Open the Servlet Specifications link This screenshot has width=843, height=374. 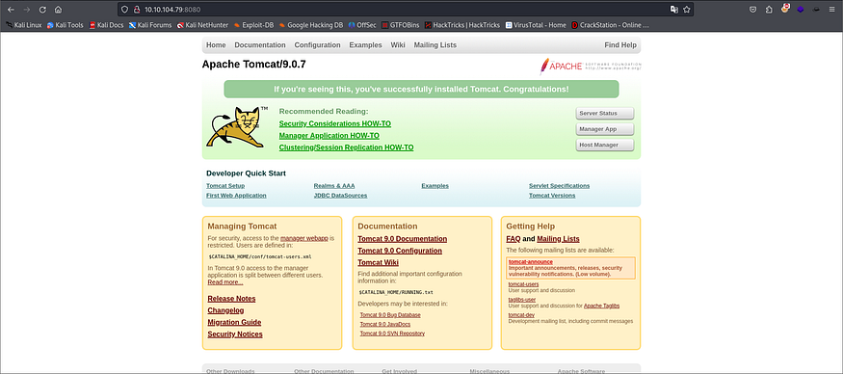tap(559, 186)
